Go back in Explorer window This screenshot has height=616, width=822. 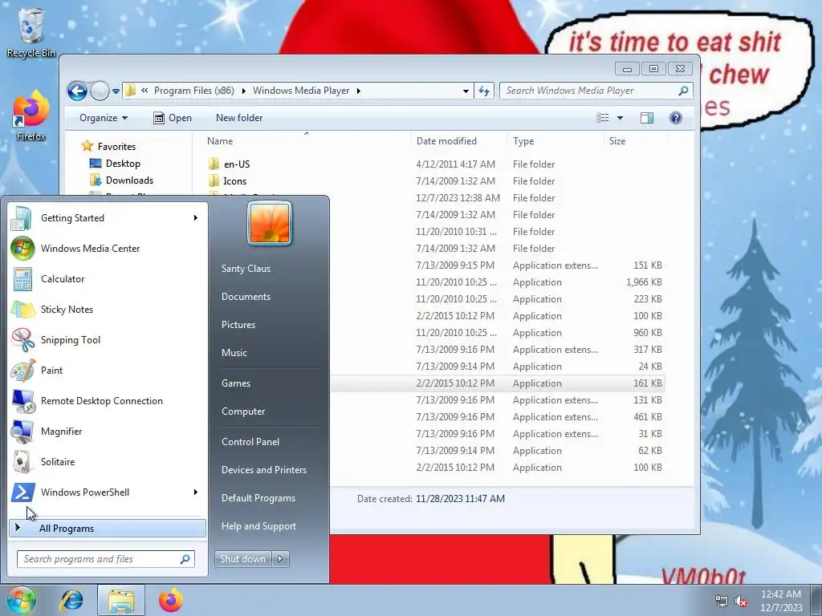77,91
